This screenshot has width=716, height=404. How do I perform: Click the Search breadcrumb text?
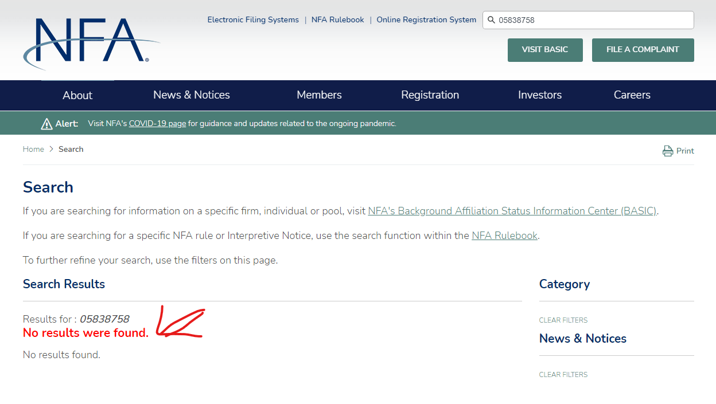[71, 149]
